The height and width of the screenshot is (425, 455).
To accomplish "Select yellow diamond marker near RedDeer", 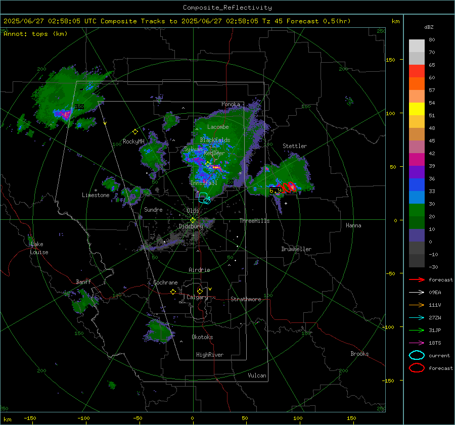I will coord(208,164).
